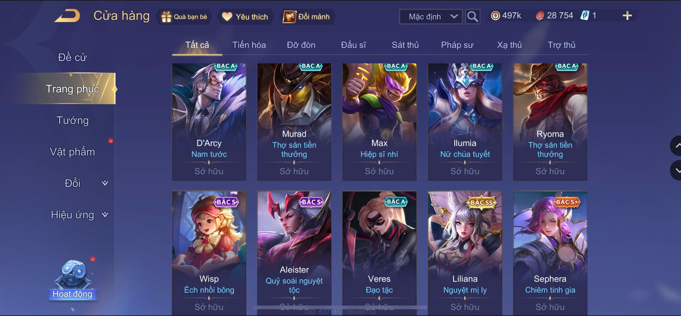The width and height of the screenshot is (681, 316).
Task: Click the scroll-up arrow on right edge
Action: [x=676, y=146]
